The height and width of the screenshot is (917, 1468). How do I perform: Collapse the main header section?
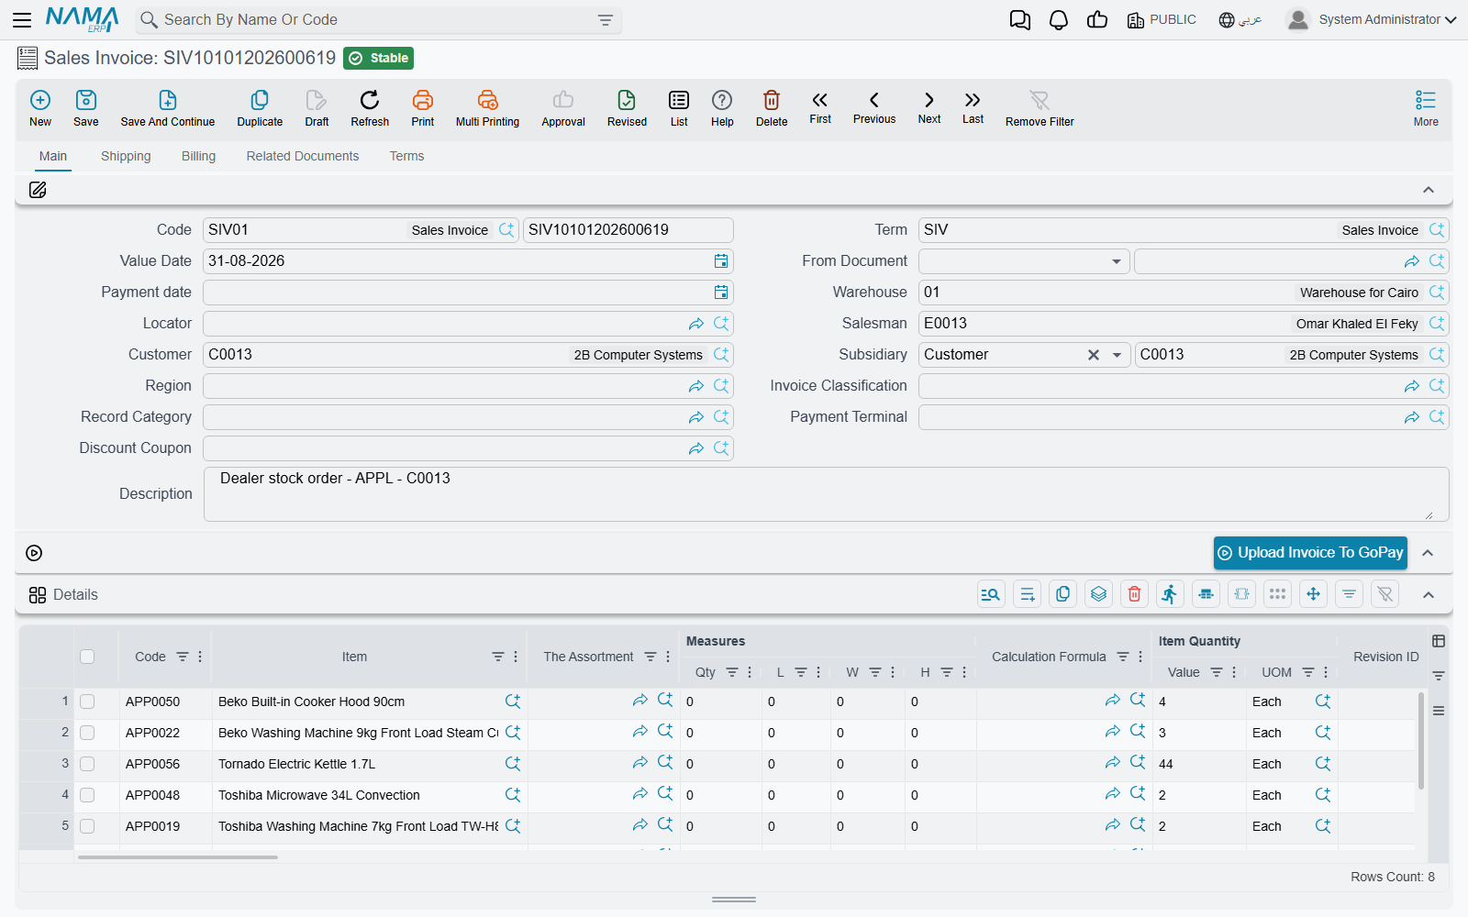(1429, 190)
